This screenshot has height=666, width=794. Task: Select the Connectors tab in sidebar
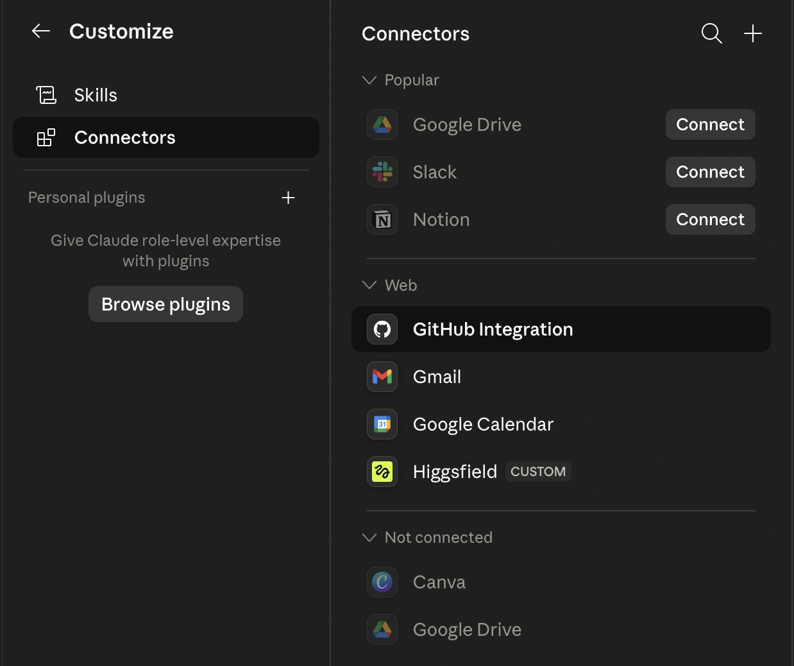[x=166, y=137]
